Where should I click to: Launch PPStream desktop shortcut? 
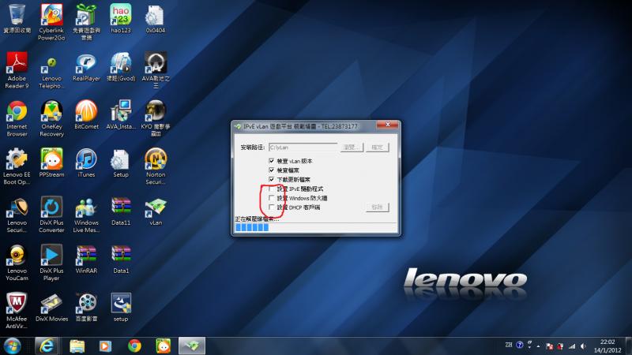point(51,163)
